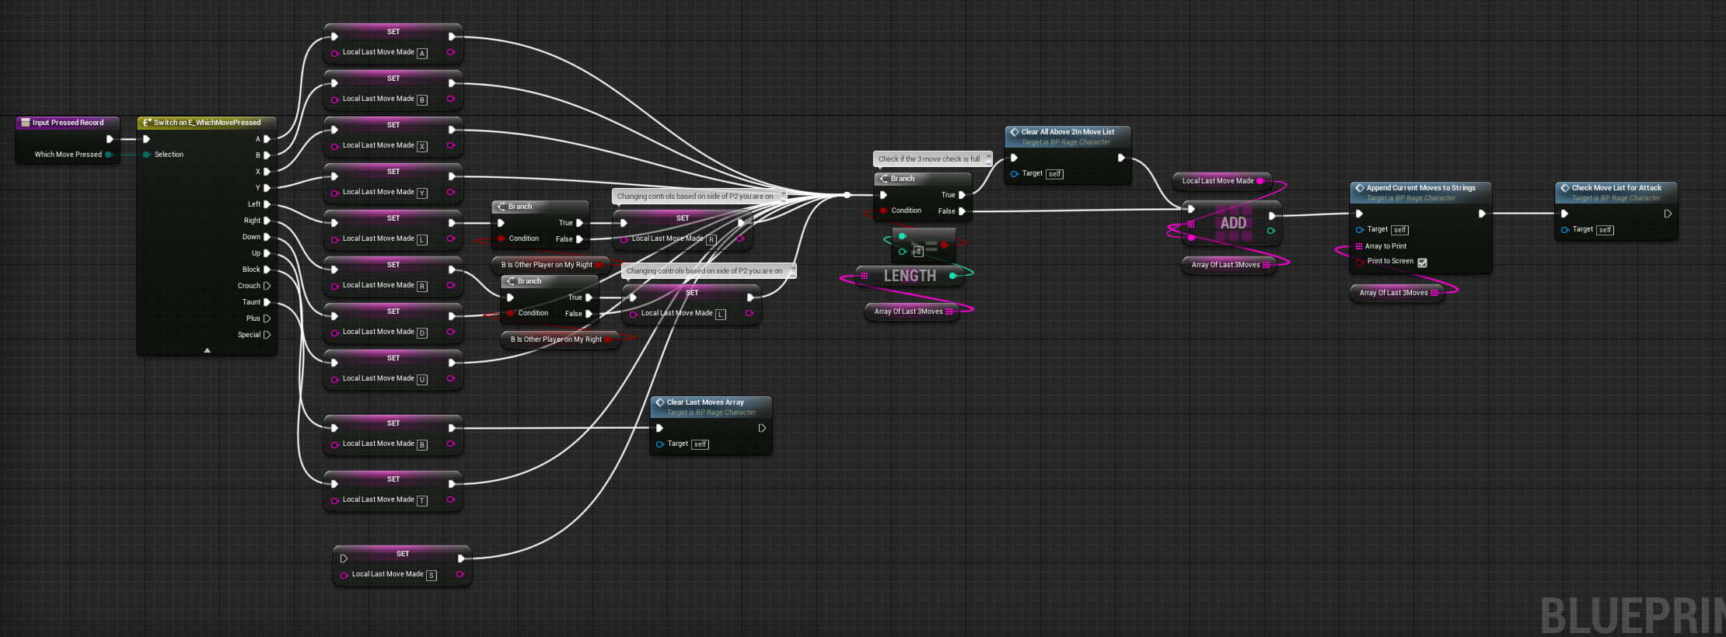Collapse the Switch node pins with bottom triangle
The width and height of the screenshot is (1726, 637).
[207, 350]
